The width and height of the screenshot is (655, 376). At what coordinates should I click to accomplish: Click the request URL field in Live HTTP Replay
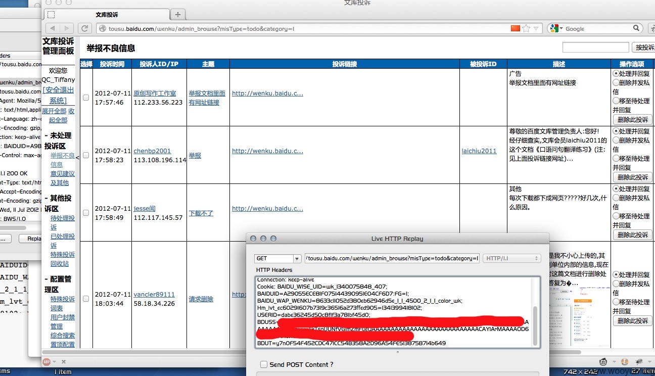point(392,258)
